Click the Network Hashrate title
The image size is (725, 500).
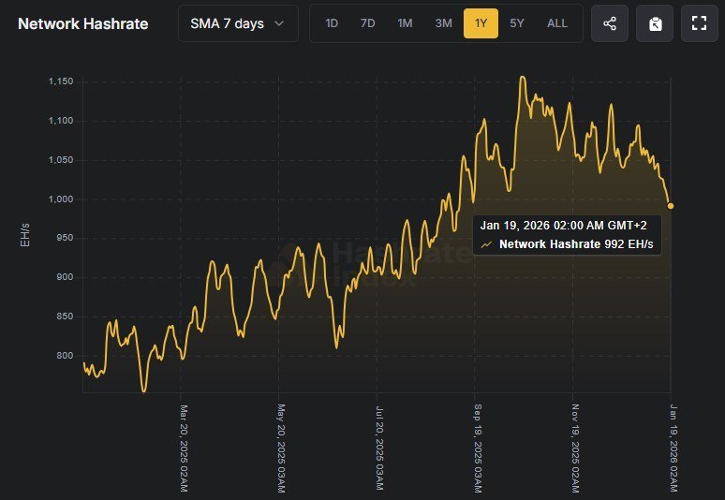[83, 23]
